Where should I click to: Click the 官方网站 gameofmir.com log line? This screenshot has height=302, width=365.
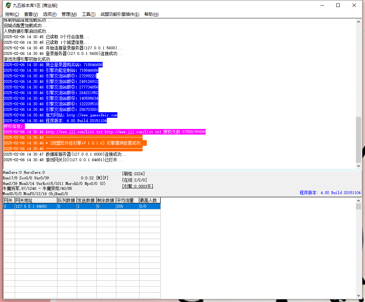pyautogui.click(x=61, y=115)
